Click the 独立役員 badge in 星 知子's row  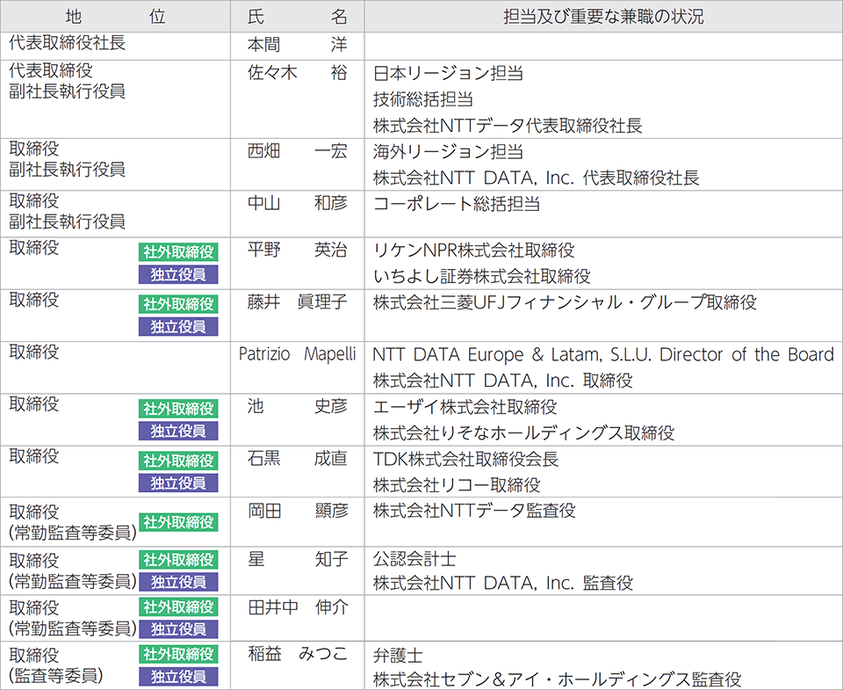pyautogui.click(x=178, y=583)
